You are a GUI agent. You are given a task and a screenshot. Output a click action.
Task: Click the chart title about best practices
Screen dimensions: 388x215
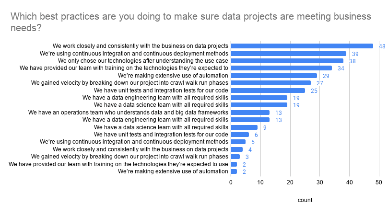[190, 22]
